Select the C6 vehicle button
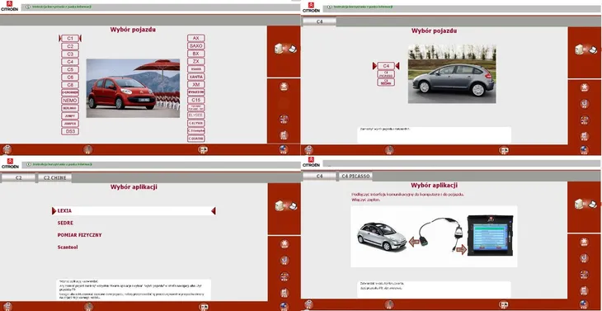Image resolution: width=602 pixels, height=311 pixels. pos(70,78)
